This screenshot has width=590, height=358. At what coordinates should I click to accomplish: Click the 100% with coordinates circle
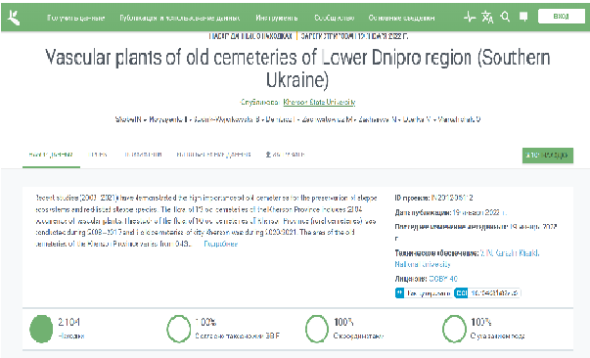click(317, 329)
